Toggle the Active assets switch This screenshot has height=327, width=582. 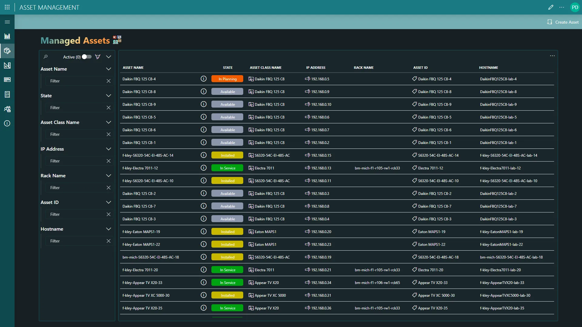click(86, 57)
